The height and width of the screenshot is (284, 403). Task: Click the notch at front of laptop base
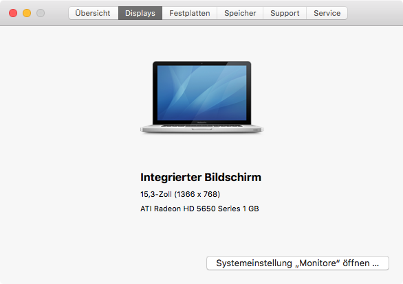pyautogui.click(x=201, y=129)
